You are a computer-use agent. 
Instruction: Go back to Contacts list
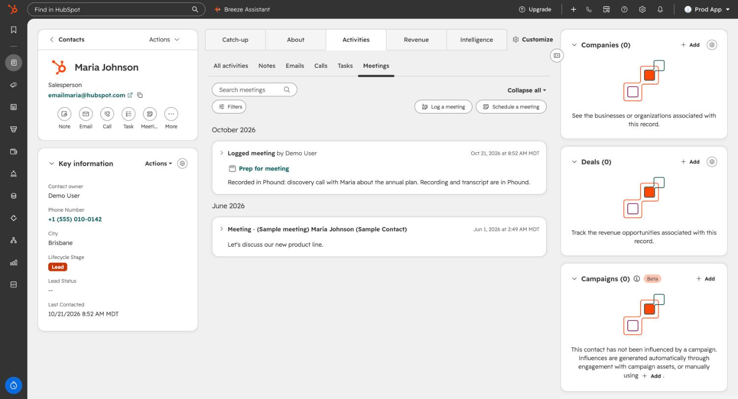click(67, 39)
